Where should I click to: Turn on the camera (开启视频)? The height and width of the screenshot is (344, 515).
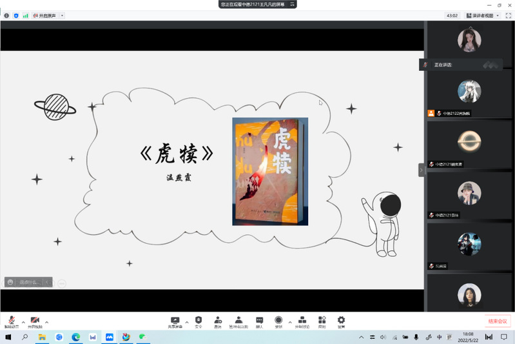35,321
